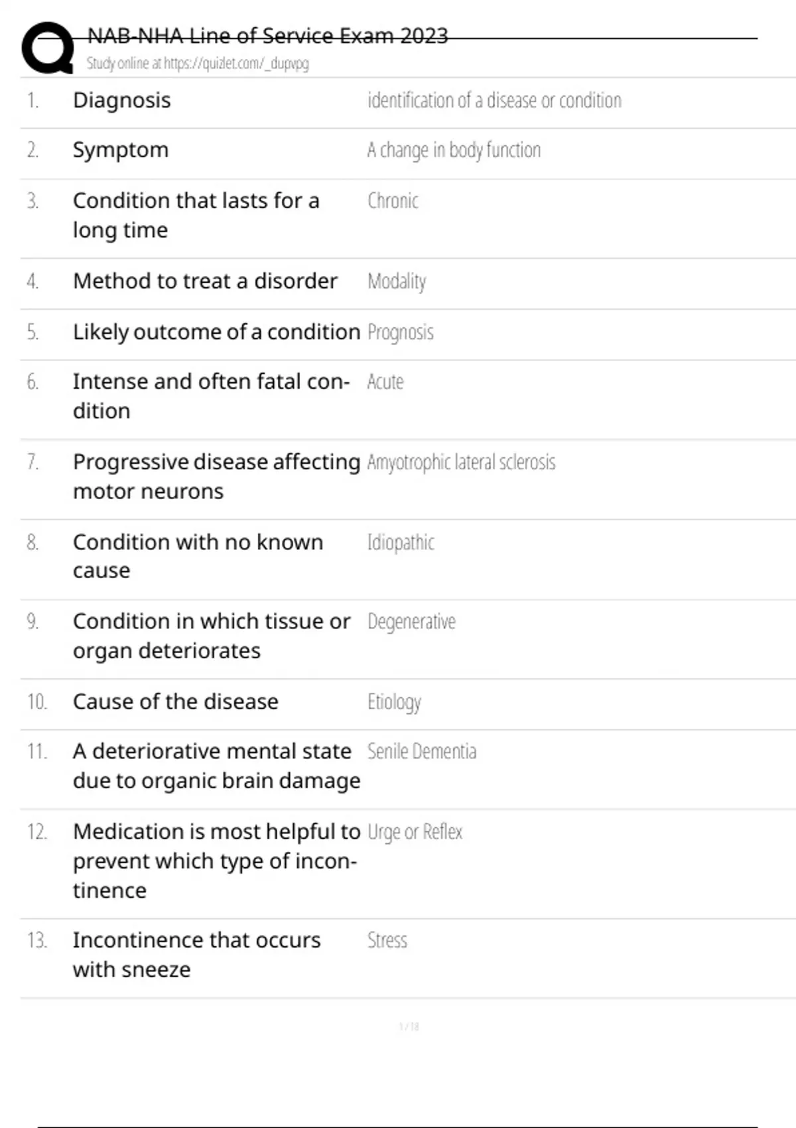Image resolution: width=796 pixels, height=1128 pixels.
Task: Select the answer "Chronic"
Action: tap(393, 200)
